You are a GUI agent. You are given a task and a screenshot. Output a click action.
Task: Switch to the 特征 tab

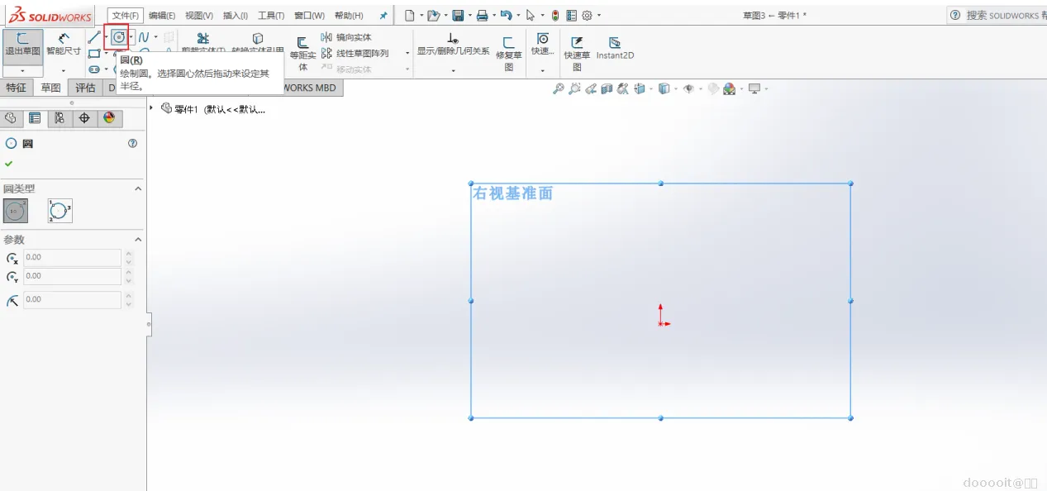[x=17, y=88]
